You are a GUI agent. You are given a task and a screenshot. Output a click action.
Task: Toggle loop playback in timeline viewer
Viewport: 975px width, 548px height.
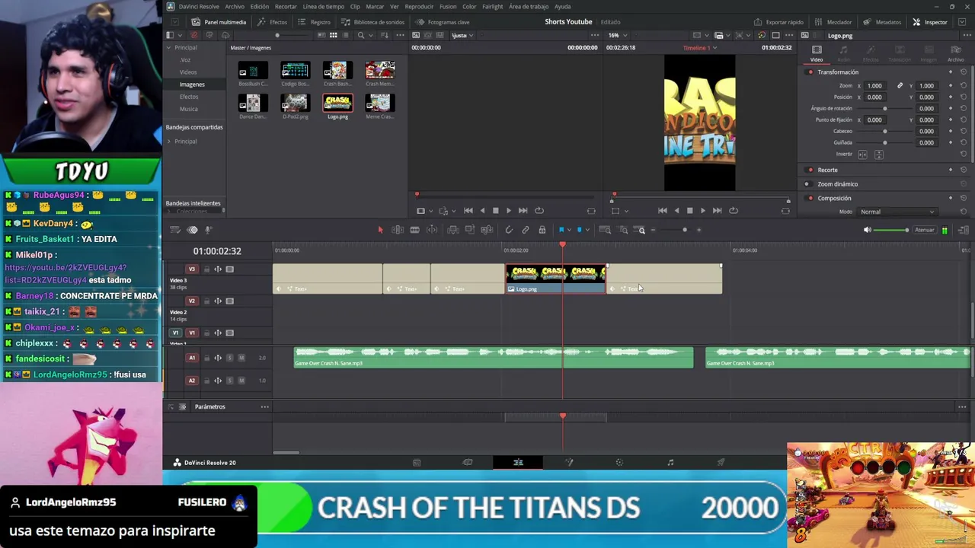point(734,211)
